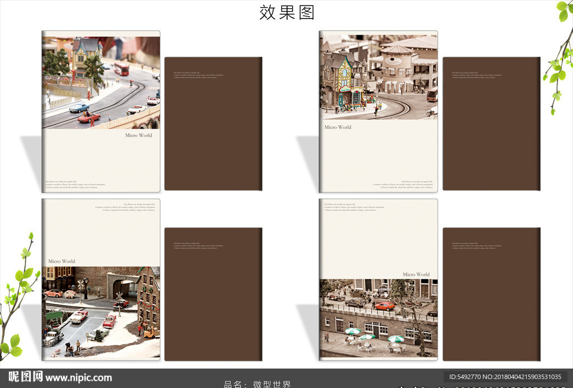573x388 pixels.
Task: Click the "品名: 微型世界" label
Action: pyautogui.click(x=257, y=384)
